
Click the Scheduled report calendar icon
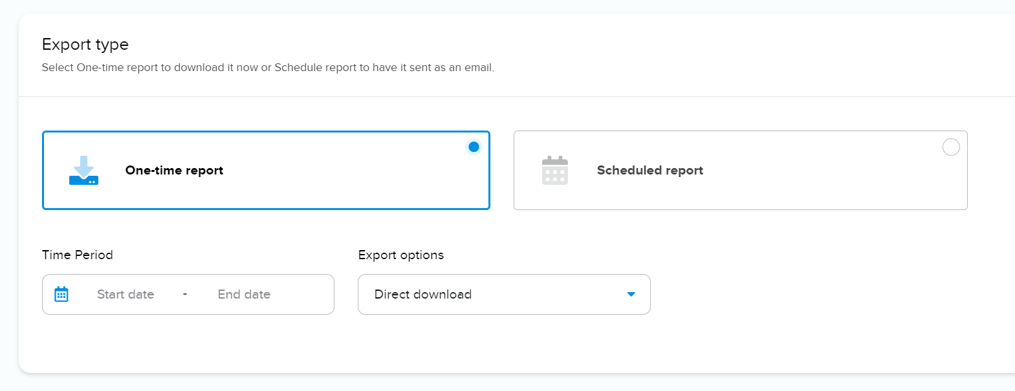[555, 170]
